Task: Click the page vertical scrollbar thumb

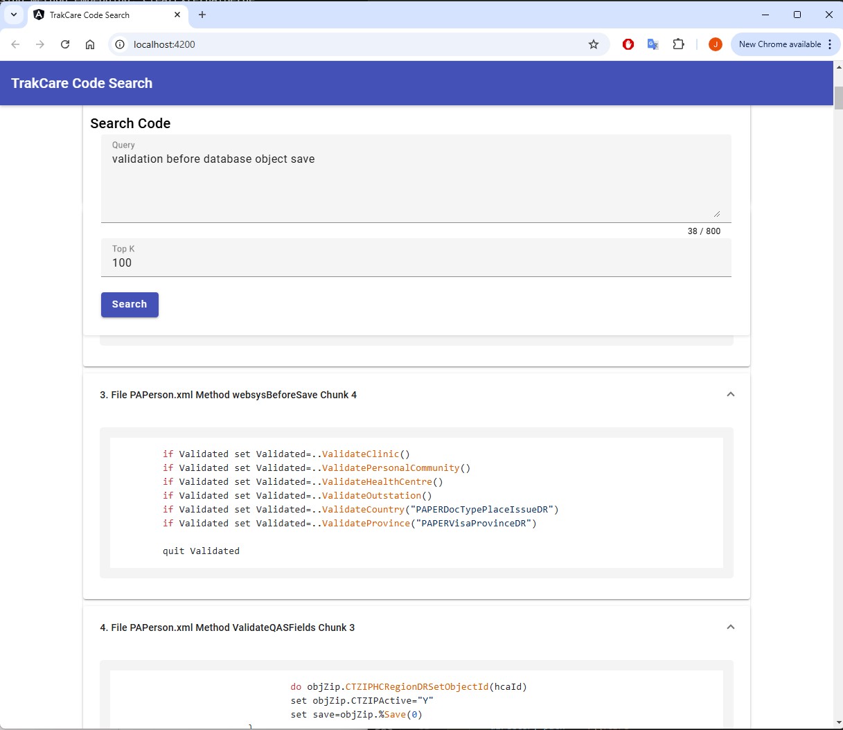Action: [838, 97]
